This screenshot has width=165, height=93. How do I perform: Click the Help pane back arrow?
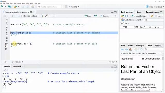click(x=122, y=49)
